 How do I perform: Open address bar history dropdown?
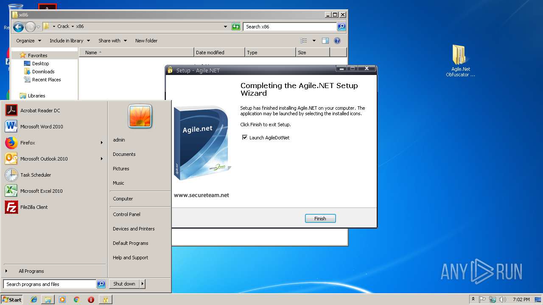pyautogui.click(x=225, y=27)
